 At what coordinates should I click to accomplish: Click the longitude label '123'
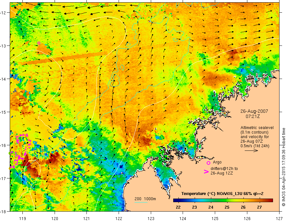pyautogui.click(x=151, y=218)
